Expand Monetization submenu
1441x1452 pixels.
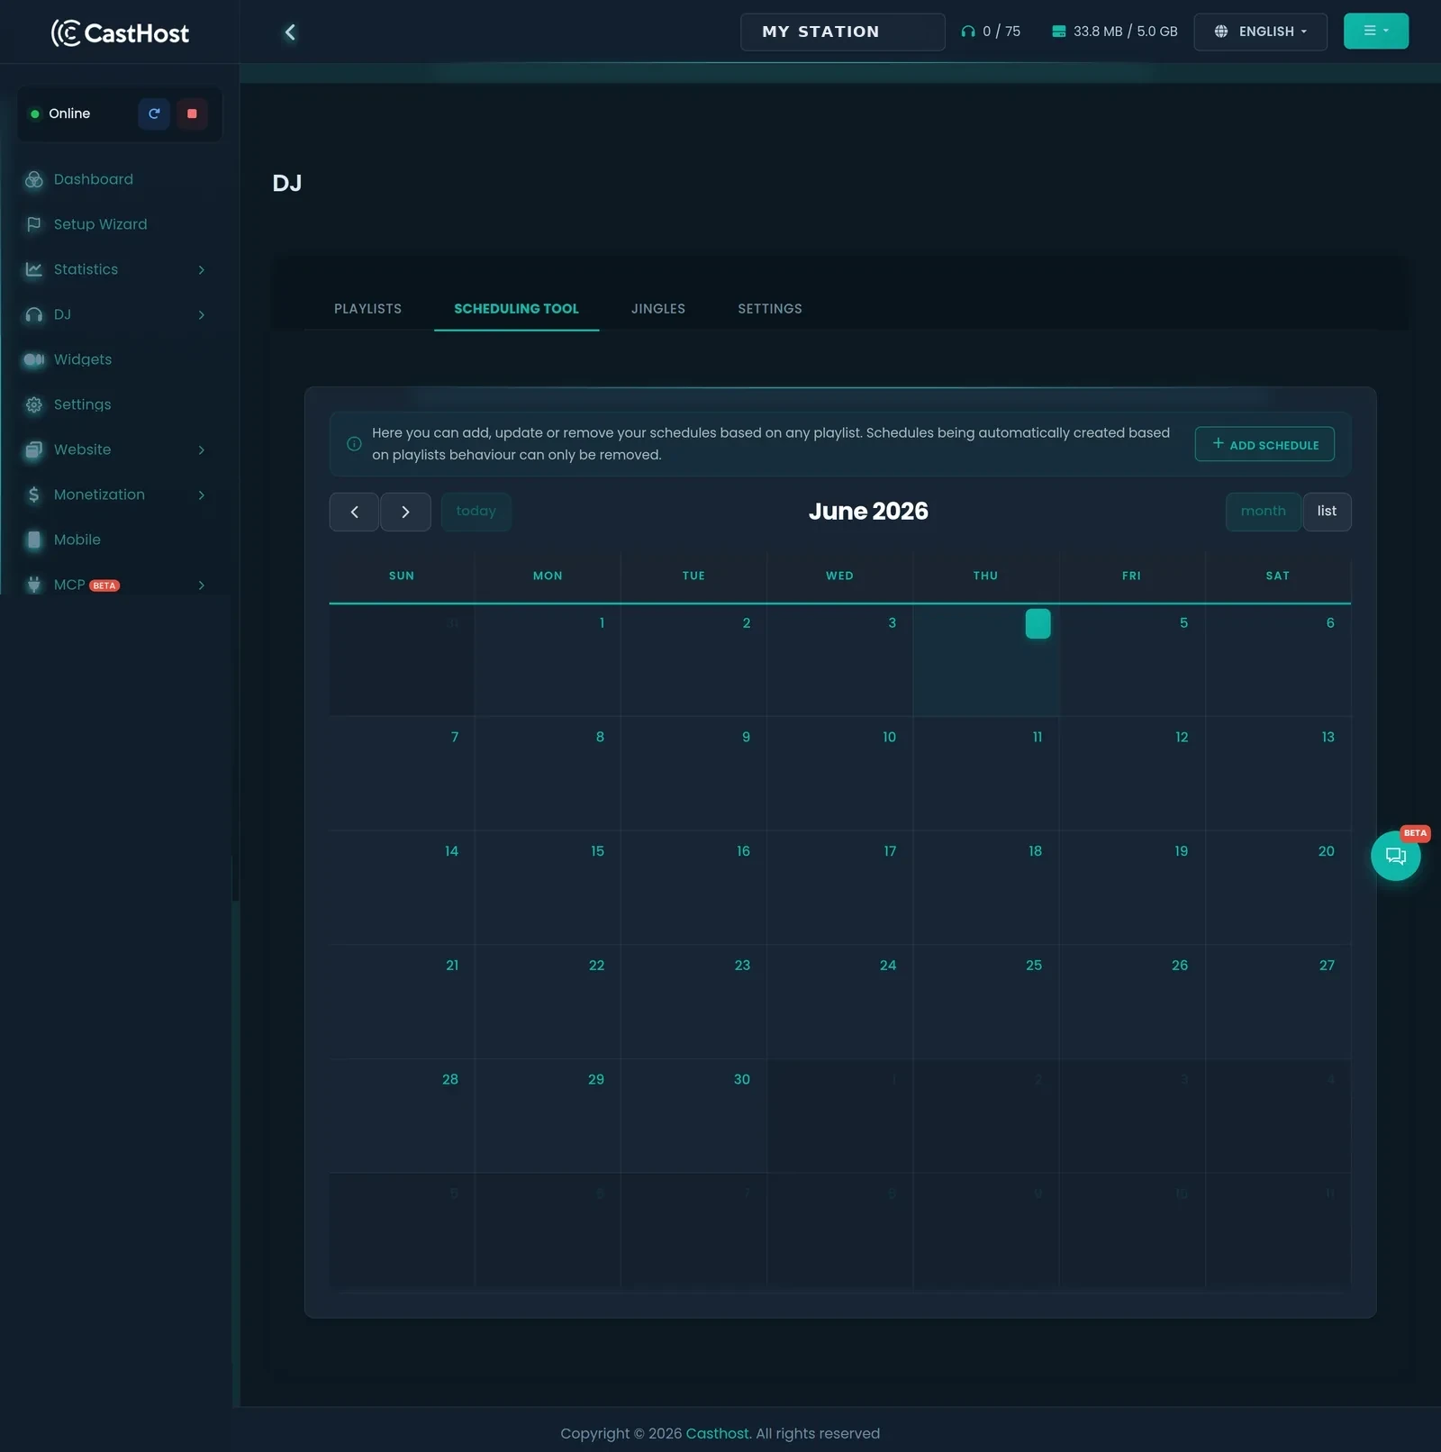pos(201,495)
